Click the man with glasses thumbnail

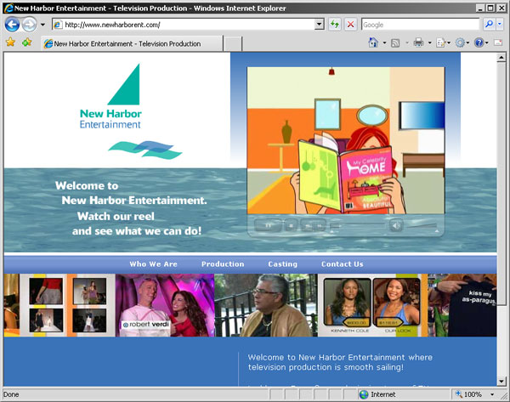[x=266, y=305]
